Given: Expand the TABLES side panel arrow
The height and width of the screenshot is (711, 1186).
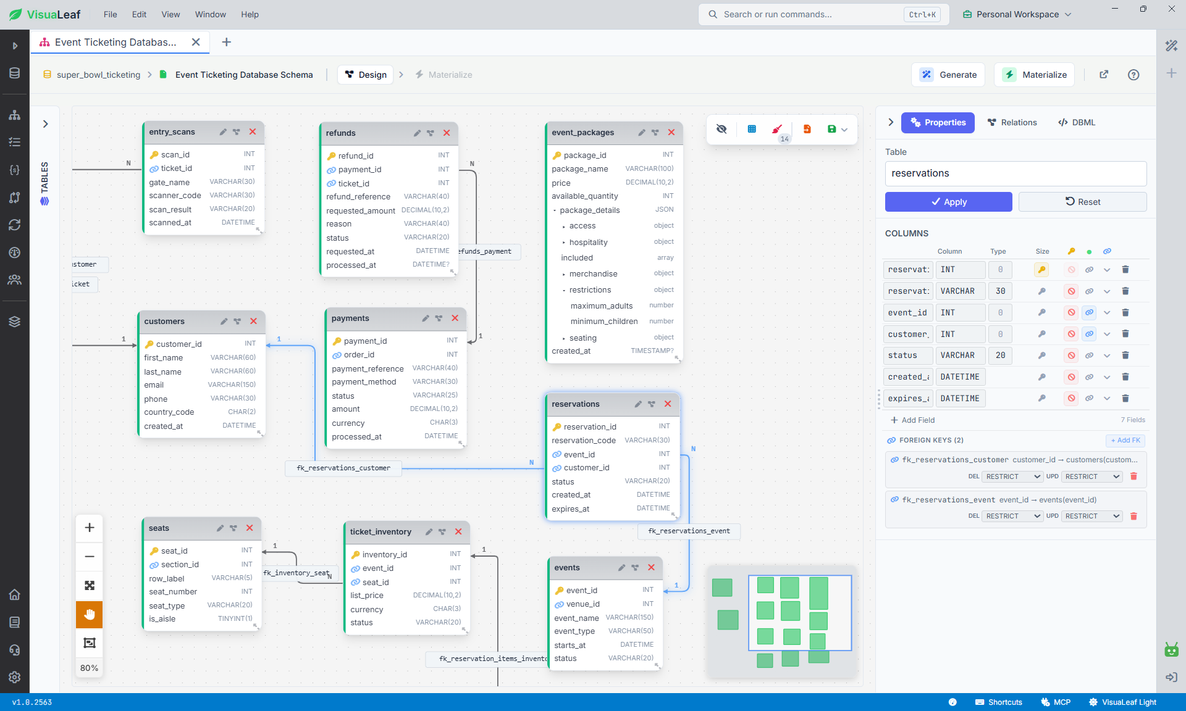Looking at the screenshot, I should tap(45, 124).
